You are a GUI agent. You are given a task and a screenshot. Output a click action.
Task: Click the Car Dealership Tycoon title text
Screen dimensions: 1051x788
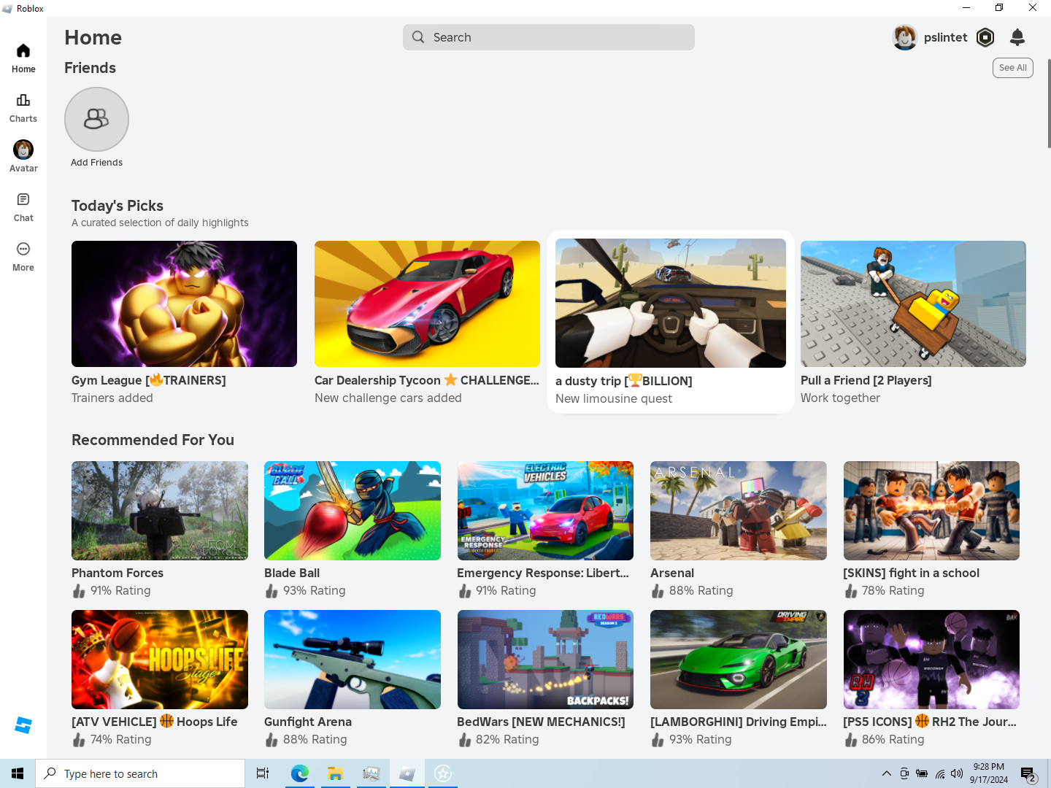427,380
